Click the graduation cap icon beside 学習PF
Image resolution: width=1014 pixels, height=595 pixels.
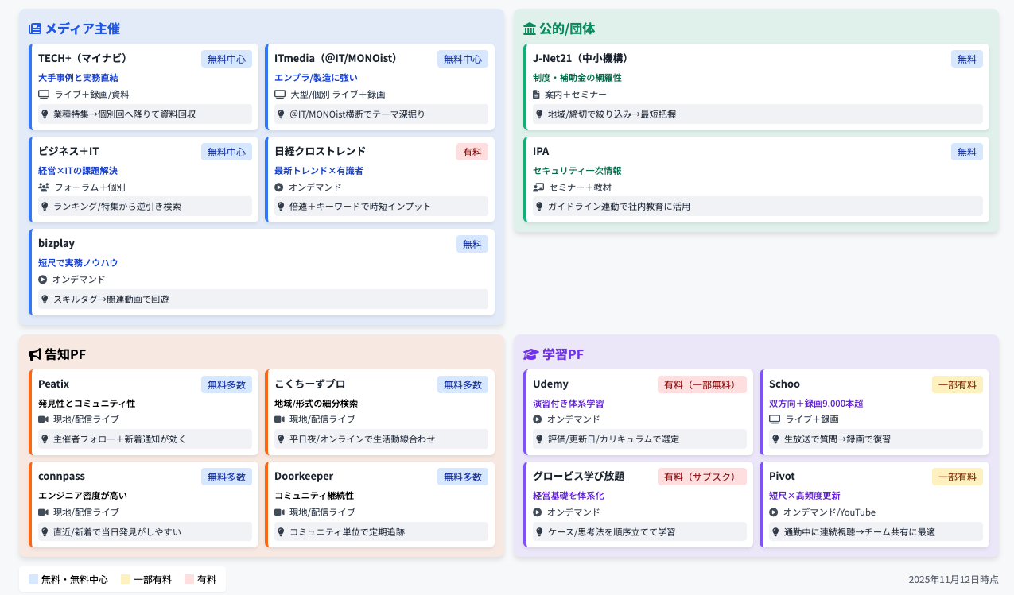click(530, 354)
